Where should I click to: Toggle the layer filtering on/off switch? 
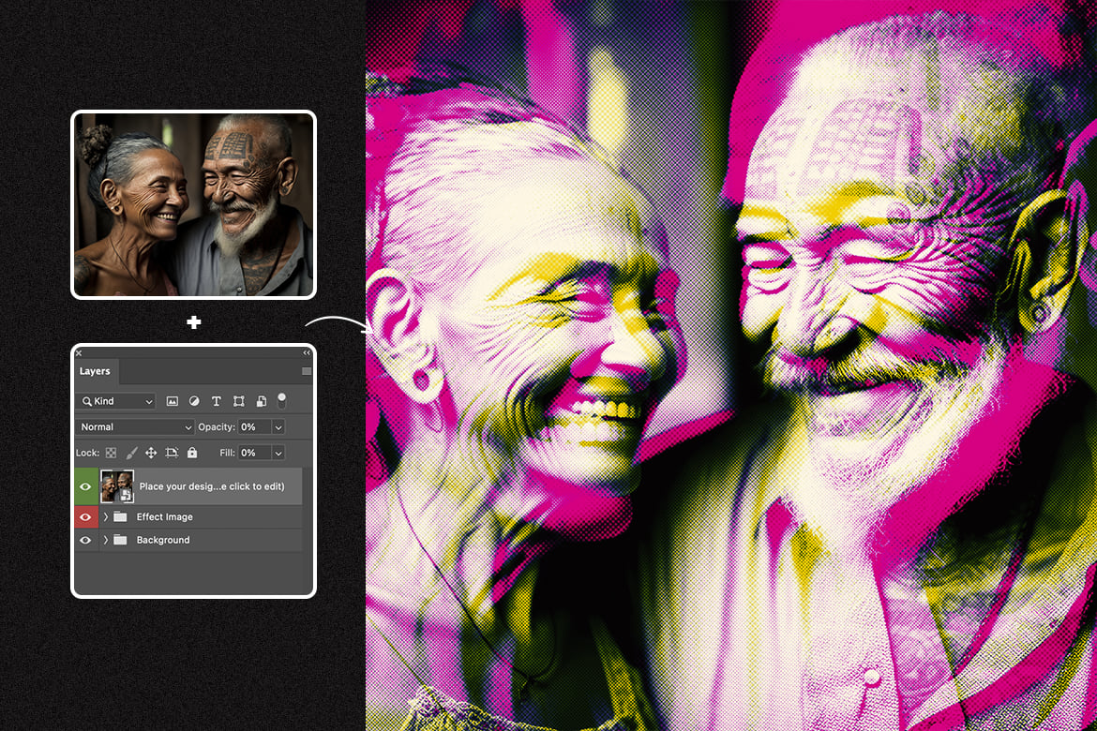[x=282, y=401]
